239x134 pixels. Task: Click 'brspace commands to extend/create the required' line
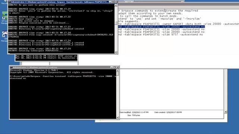click(158, 11)
